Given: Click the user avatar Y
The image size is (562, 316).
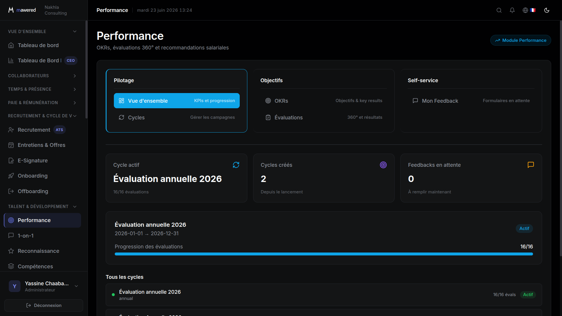Looking at the screenshot, I should [15, 286].
